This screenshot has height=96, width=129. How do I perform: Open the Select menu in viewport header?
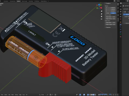(x=6, y=95)
